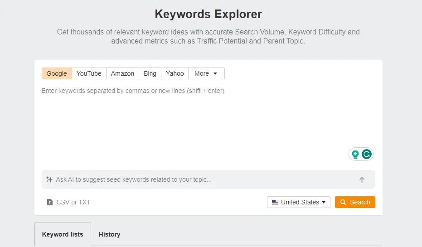The width and height of the screenshot is (422, 247).
Task: Open the Keyword lists tab
Action: (x=63, y=234)
